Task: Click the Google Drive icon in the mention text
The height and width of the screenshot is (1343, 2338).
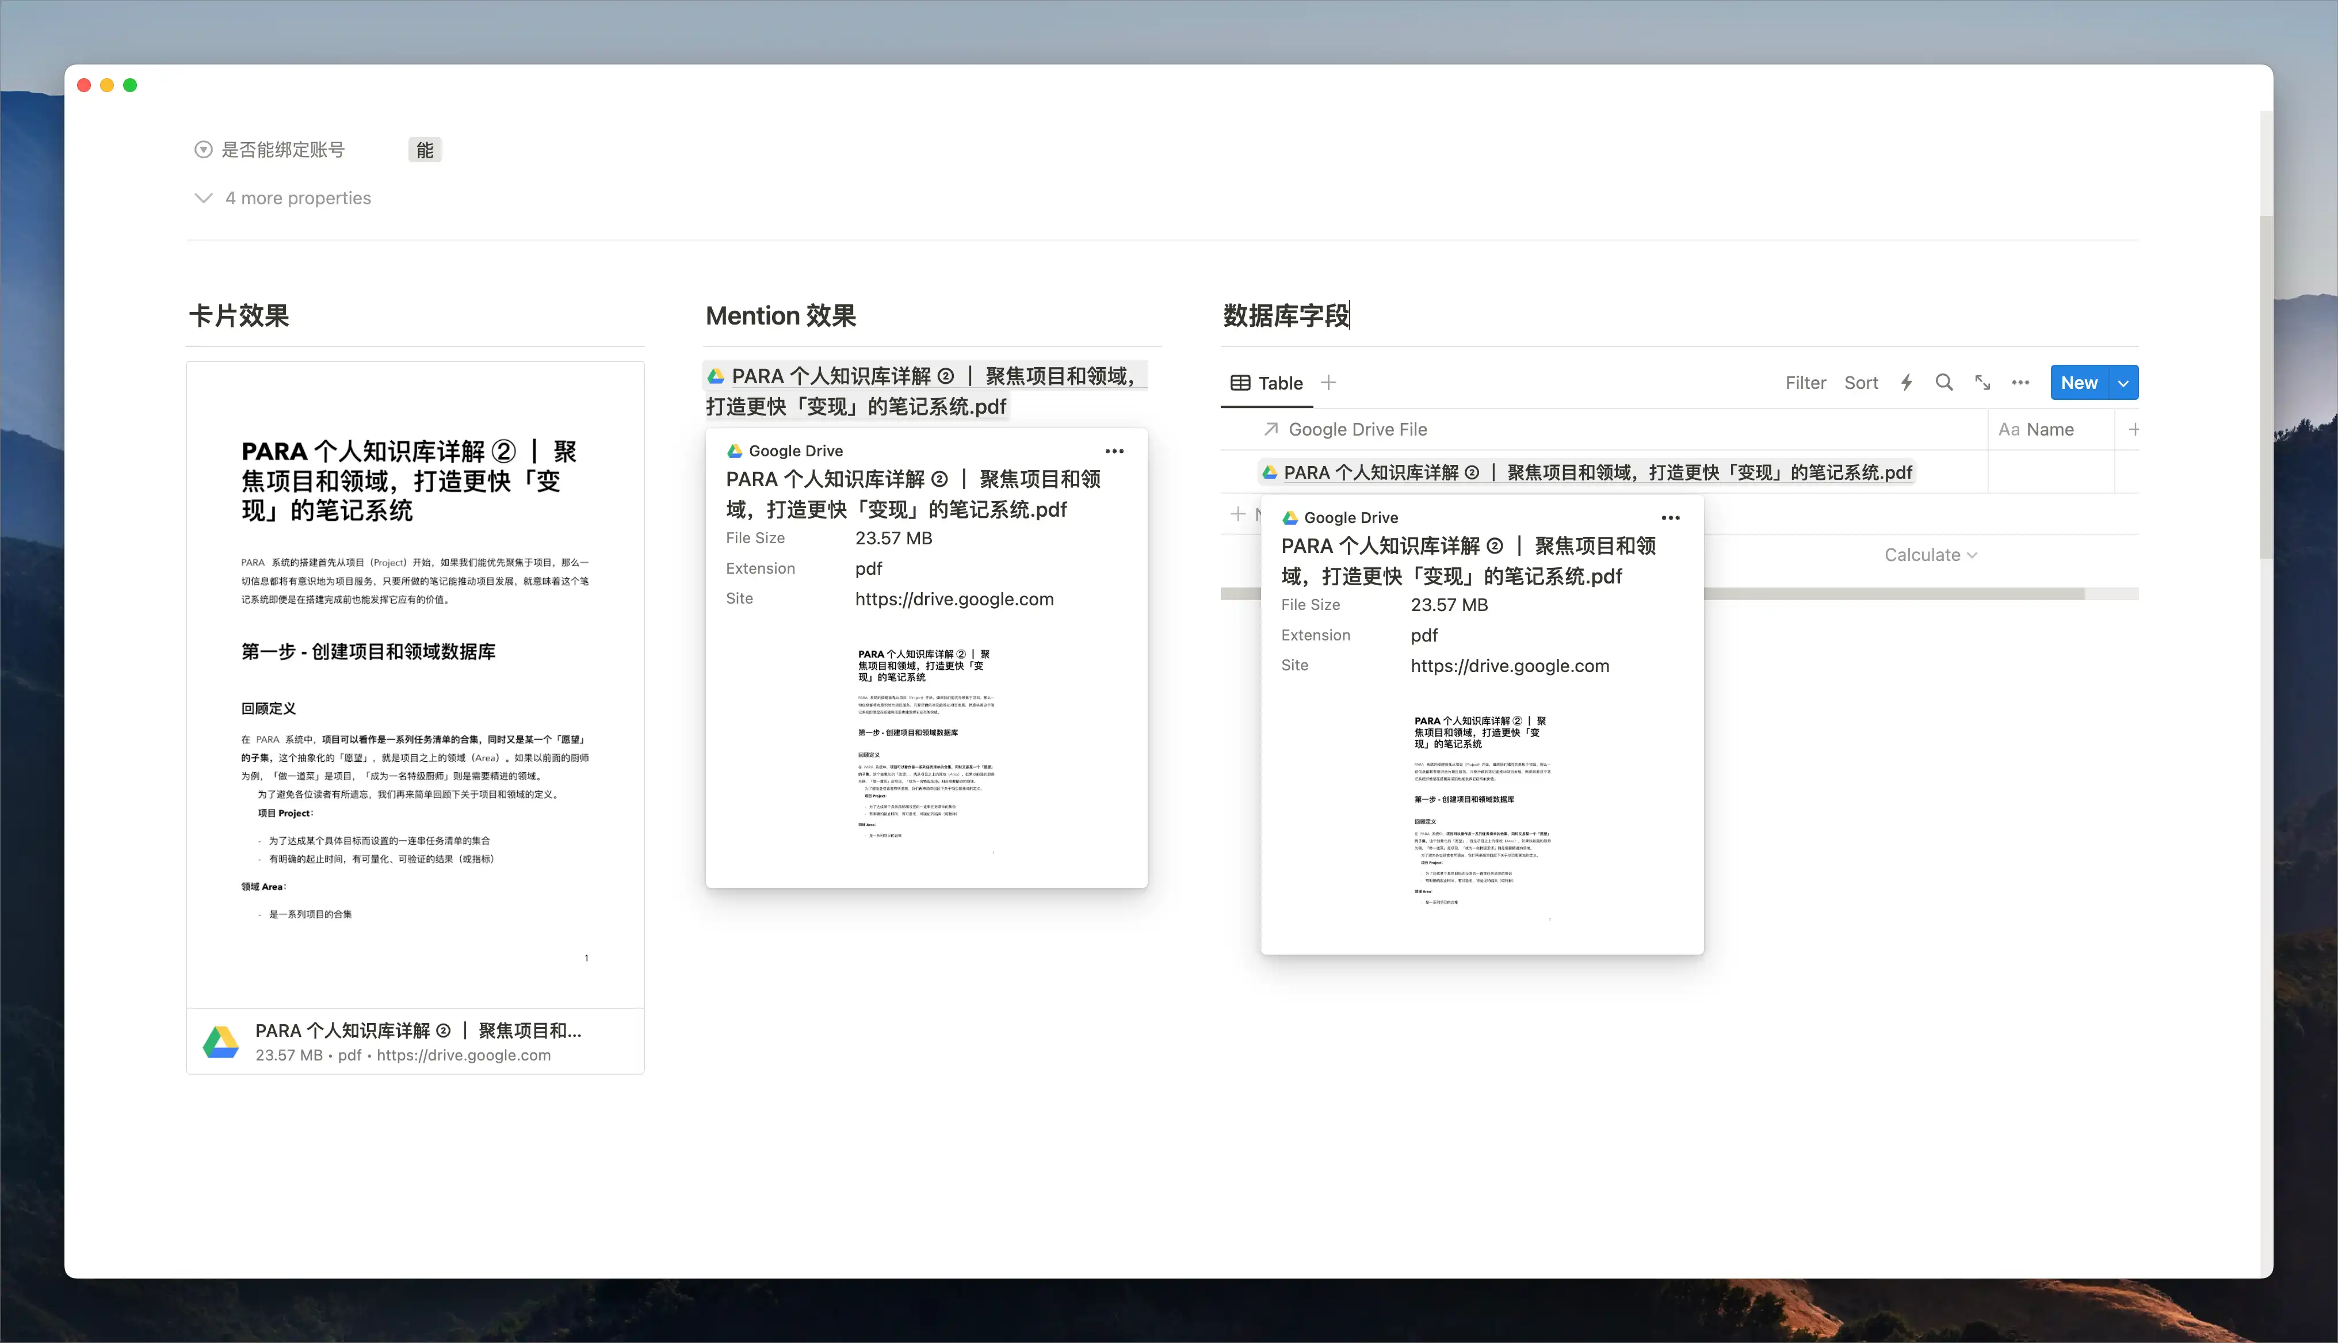Action: pyautogui.click(x=716, y=375)
